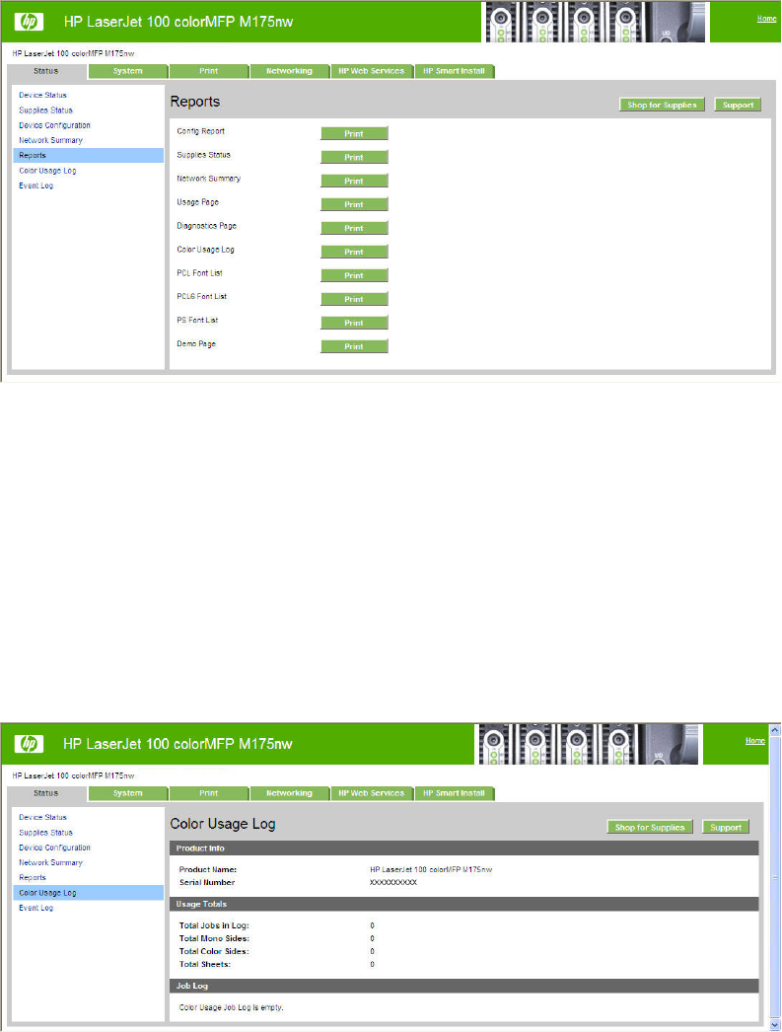Image resolution: width=782 pixels, height=1032 pixels.
Task: Open Supplies Status in Reports page sidebar
Action: tap(45, 110)
